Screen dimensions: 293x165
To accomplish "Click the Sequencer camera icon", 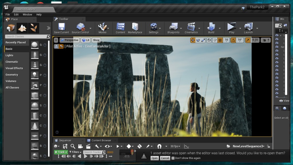I will click(80, 146).
